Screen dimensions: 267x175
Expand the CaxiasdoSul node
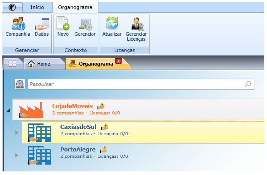[16, 132]
